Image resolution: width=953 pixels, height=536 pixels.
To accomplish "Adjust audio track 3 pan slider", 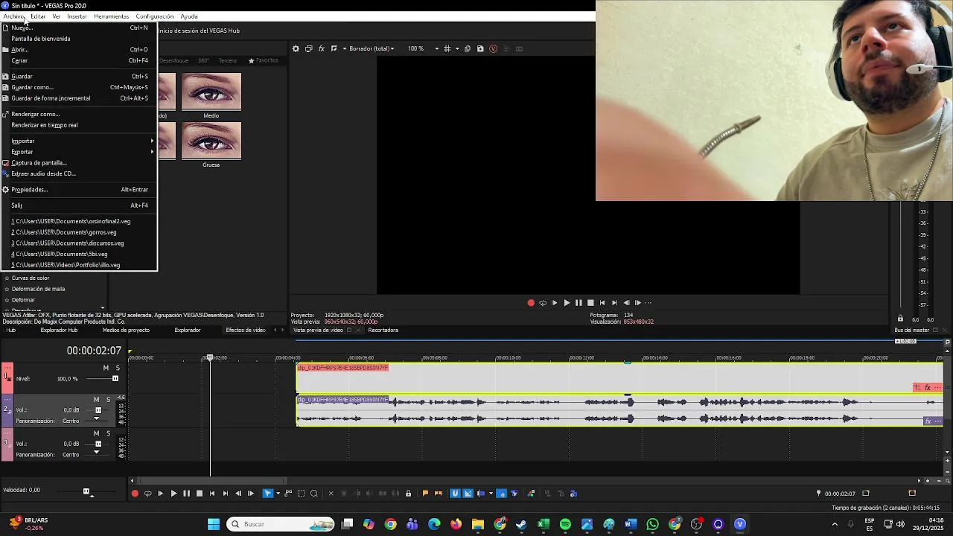I will pos(97,453).
